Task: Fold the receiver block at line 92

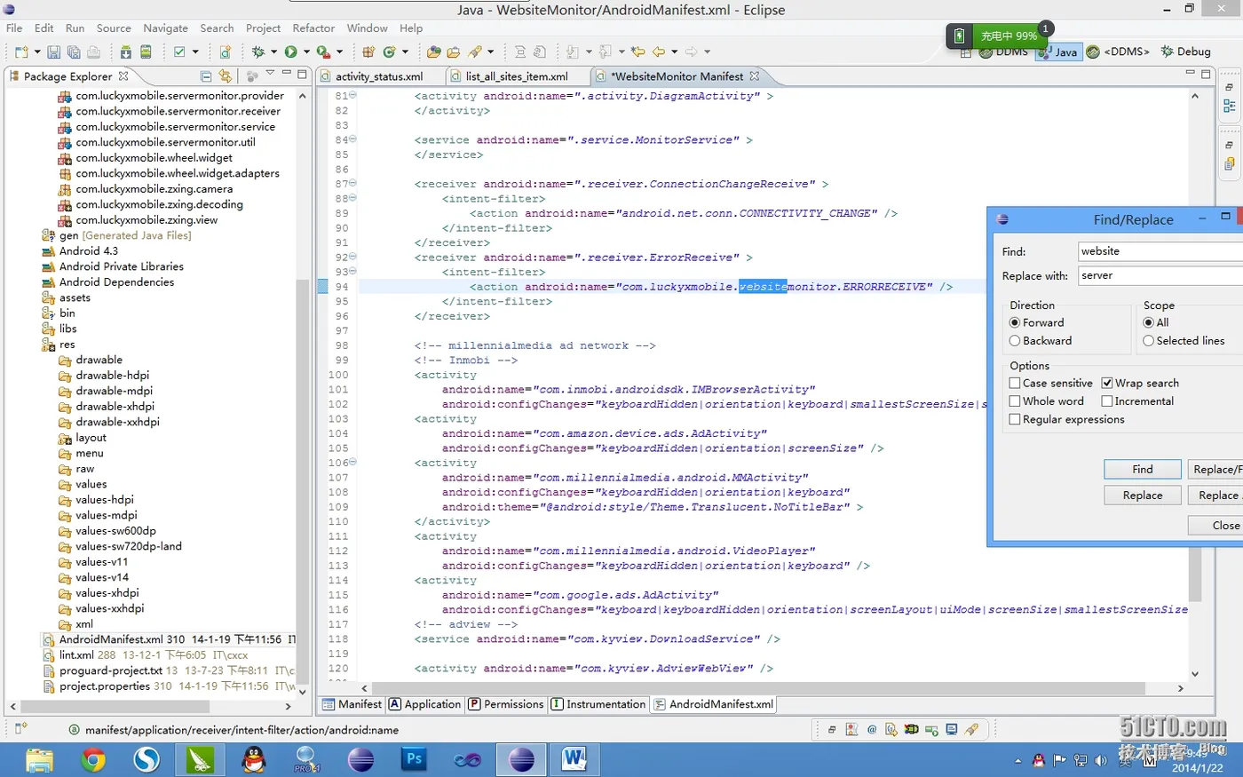Action: [352, 258]
